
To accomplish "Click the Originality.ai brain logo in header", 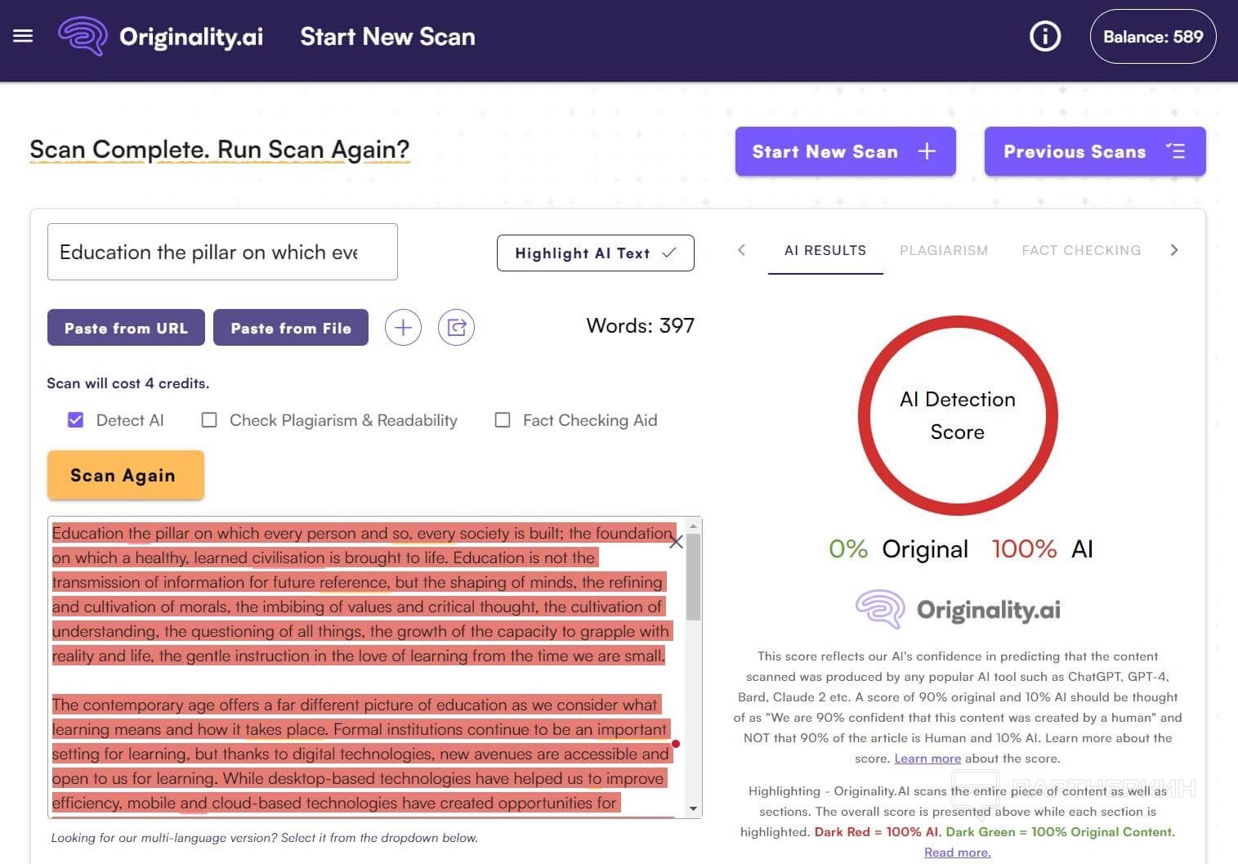I will 83,36.
